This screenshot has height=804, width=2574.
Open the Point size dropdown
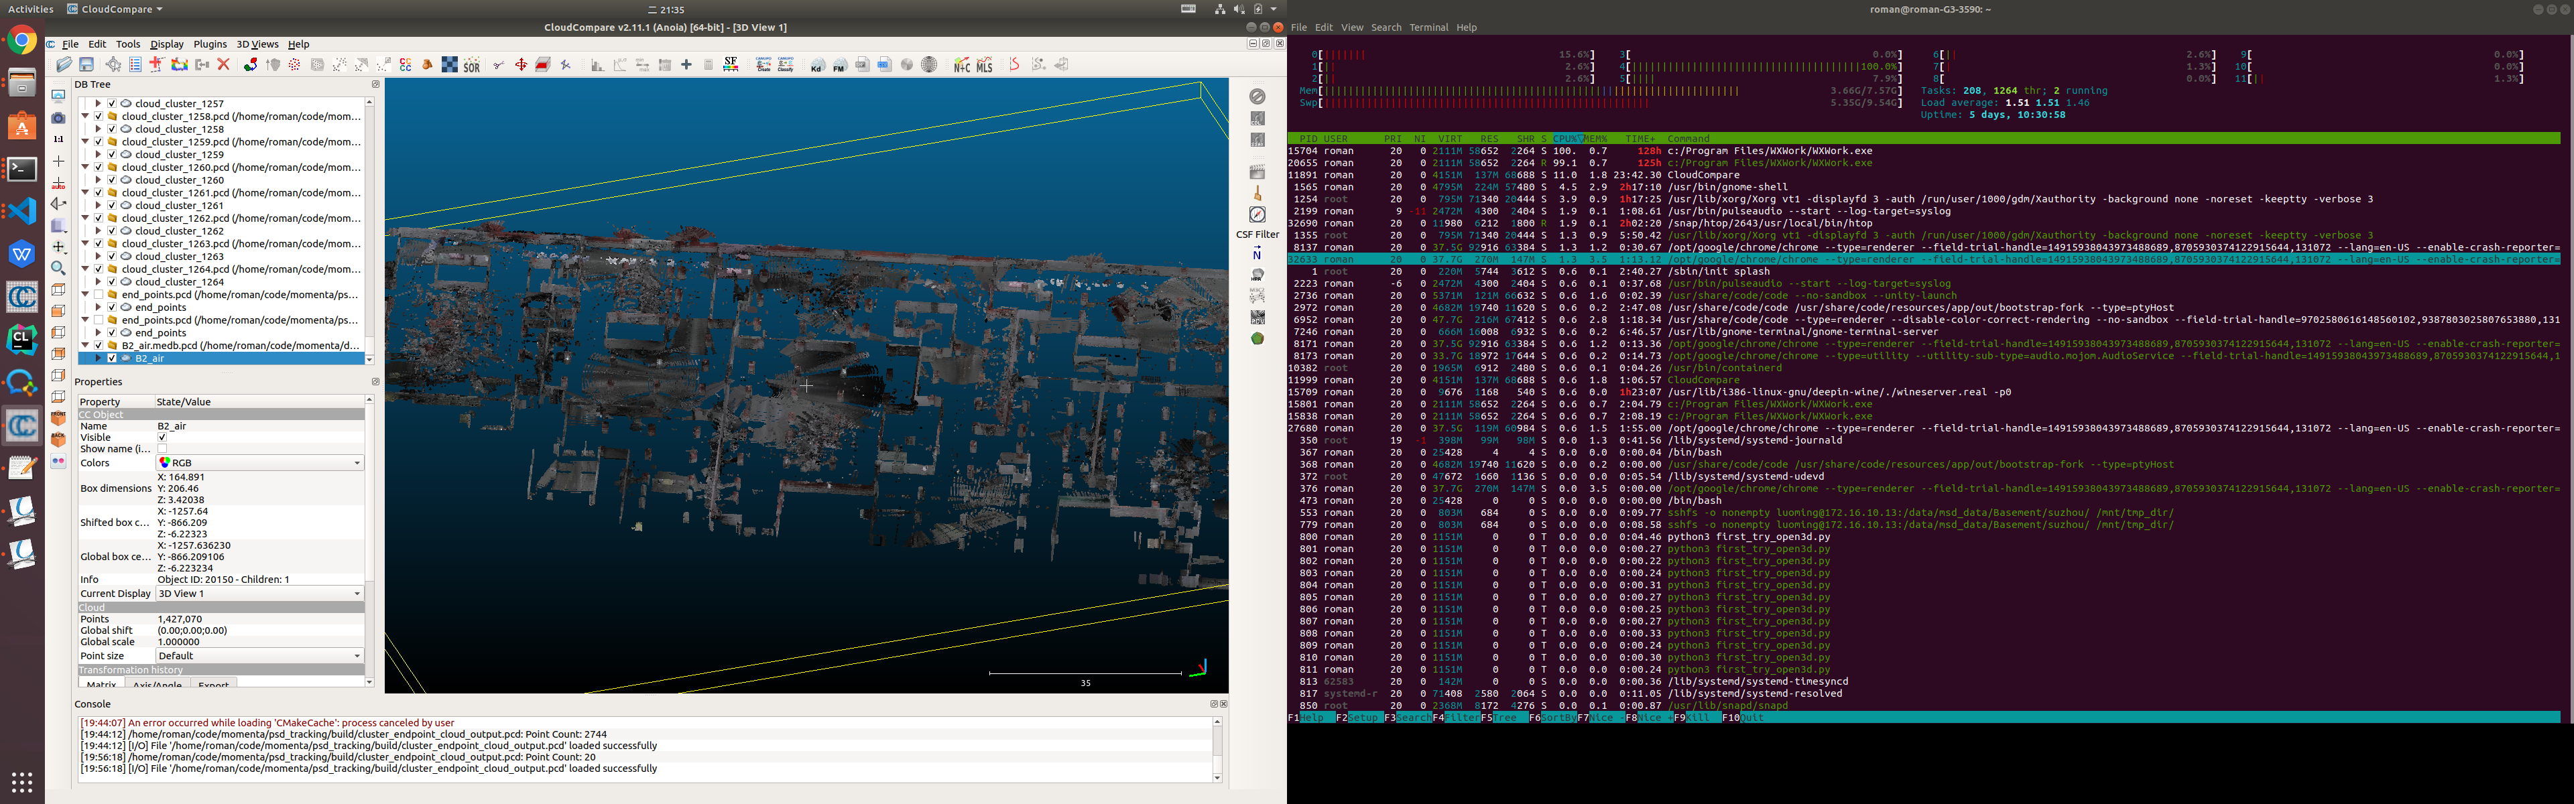260,655
